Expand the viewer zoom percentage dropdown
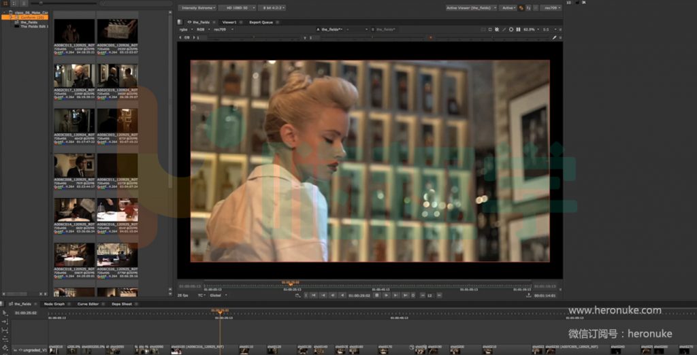The image size is (697, 355). point(531,29)
